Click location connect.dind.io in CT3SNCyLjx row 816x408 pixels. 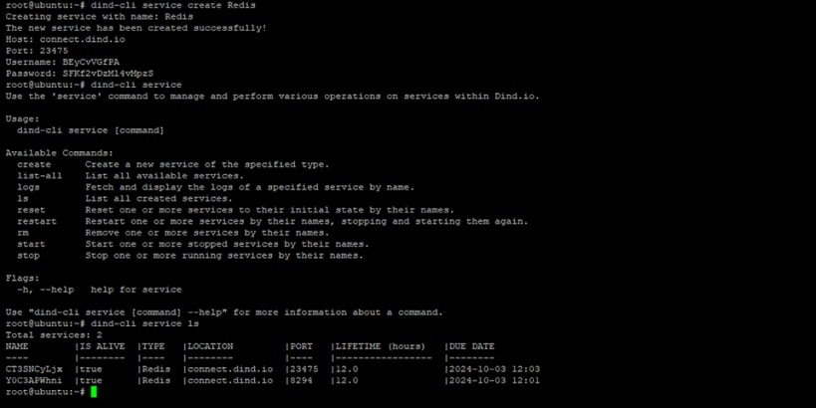click(230, 369)
